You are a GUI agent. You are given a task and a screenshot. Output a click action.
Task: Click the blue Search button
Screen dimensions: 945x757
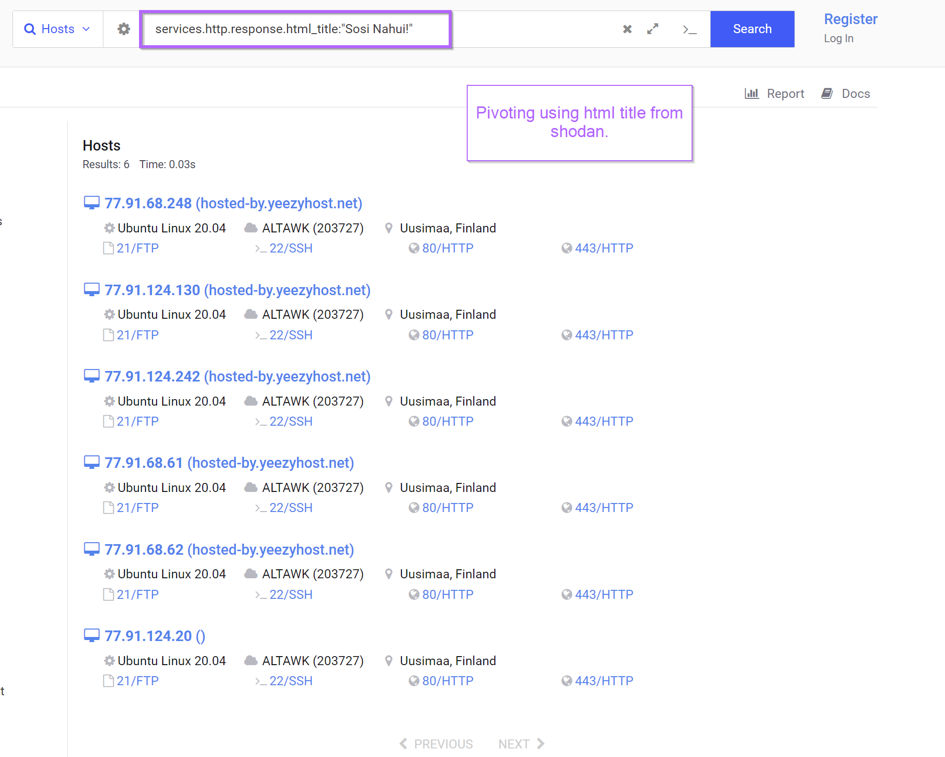tap(752, 29)
